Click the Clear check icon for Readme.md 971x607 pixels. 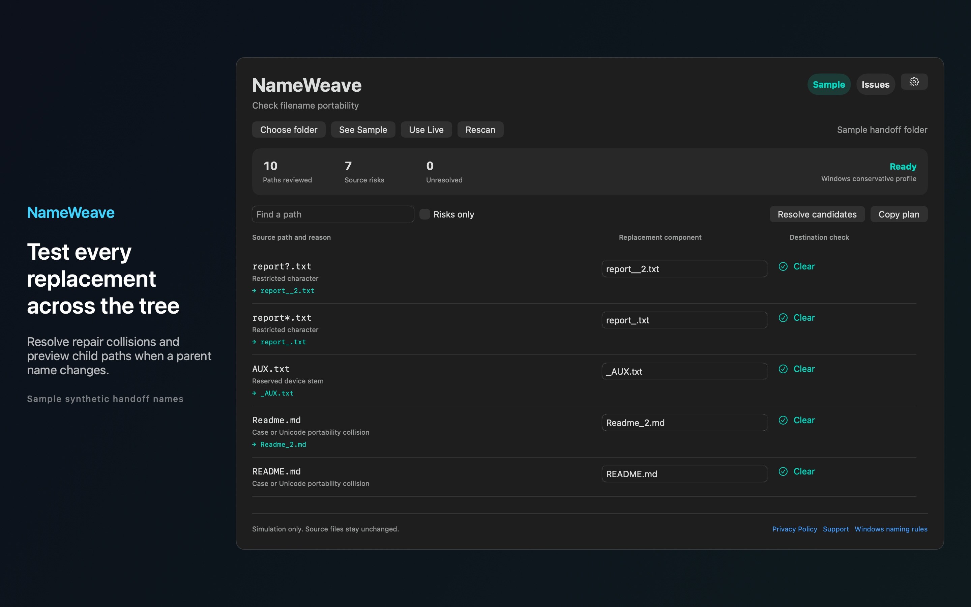tap(783, 420)
